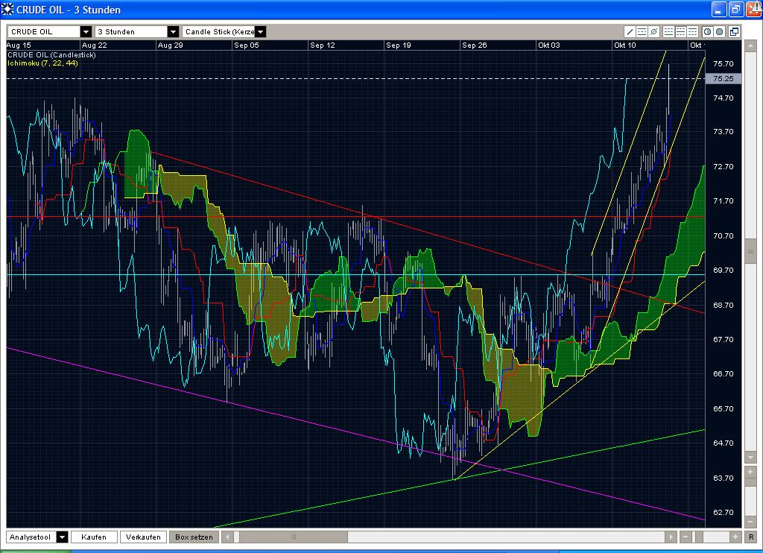The image size is (763, 553).
Task: Click the dashed horizontal line tool icon
Action: point(642,31)
